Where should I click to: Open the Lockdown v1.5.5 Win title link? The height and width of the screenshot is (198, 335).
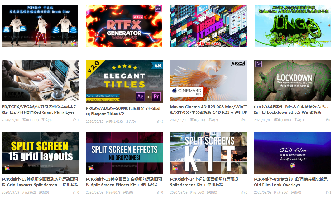tap(291, 110)
